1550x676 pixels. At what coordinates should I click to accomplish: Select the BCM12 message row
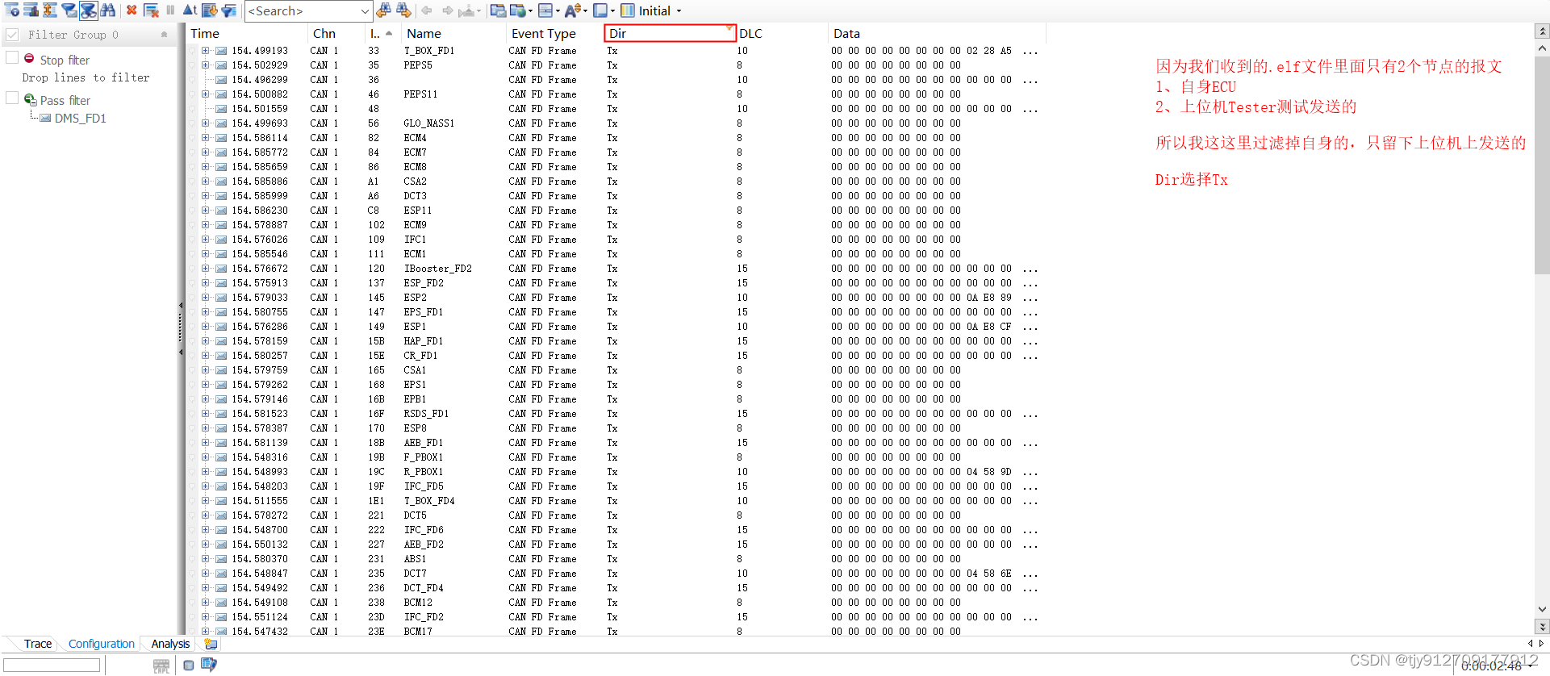[617, 603]
